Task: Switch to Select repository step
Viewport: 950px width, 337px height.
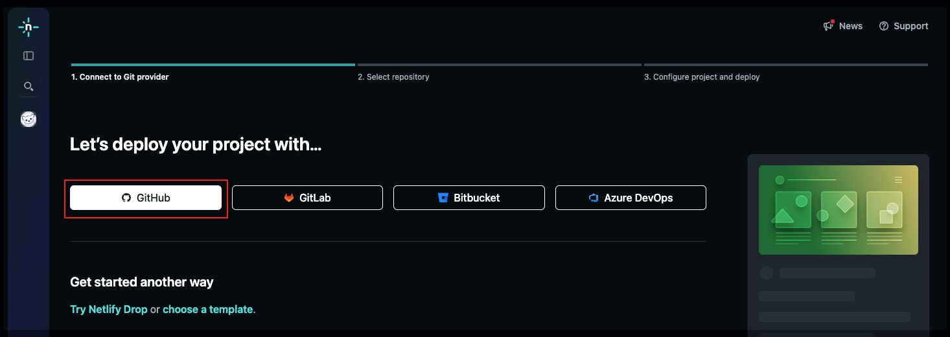Action: tap(393, 76)
